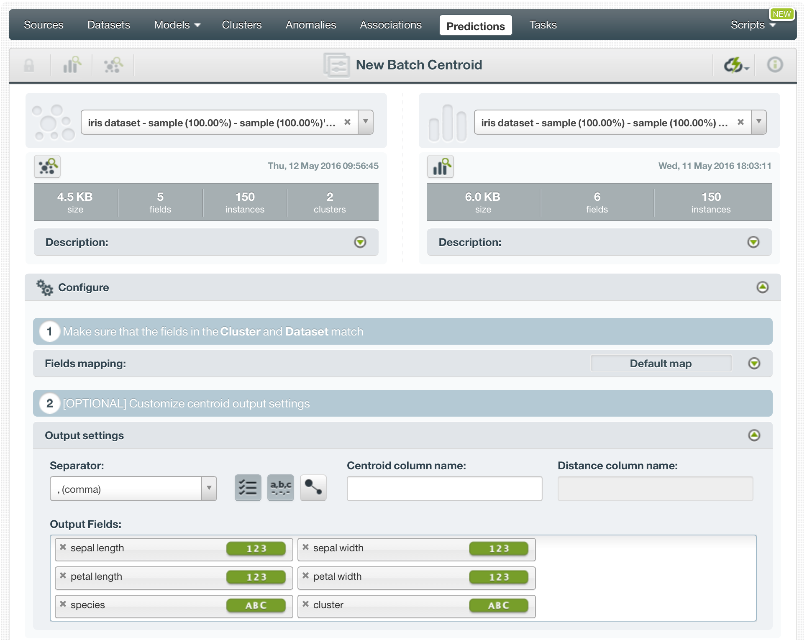The height and width of the screenshot is (640, 807).
Task: Remove petal width from output fields
Action: tap(306, 576)
